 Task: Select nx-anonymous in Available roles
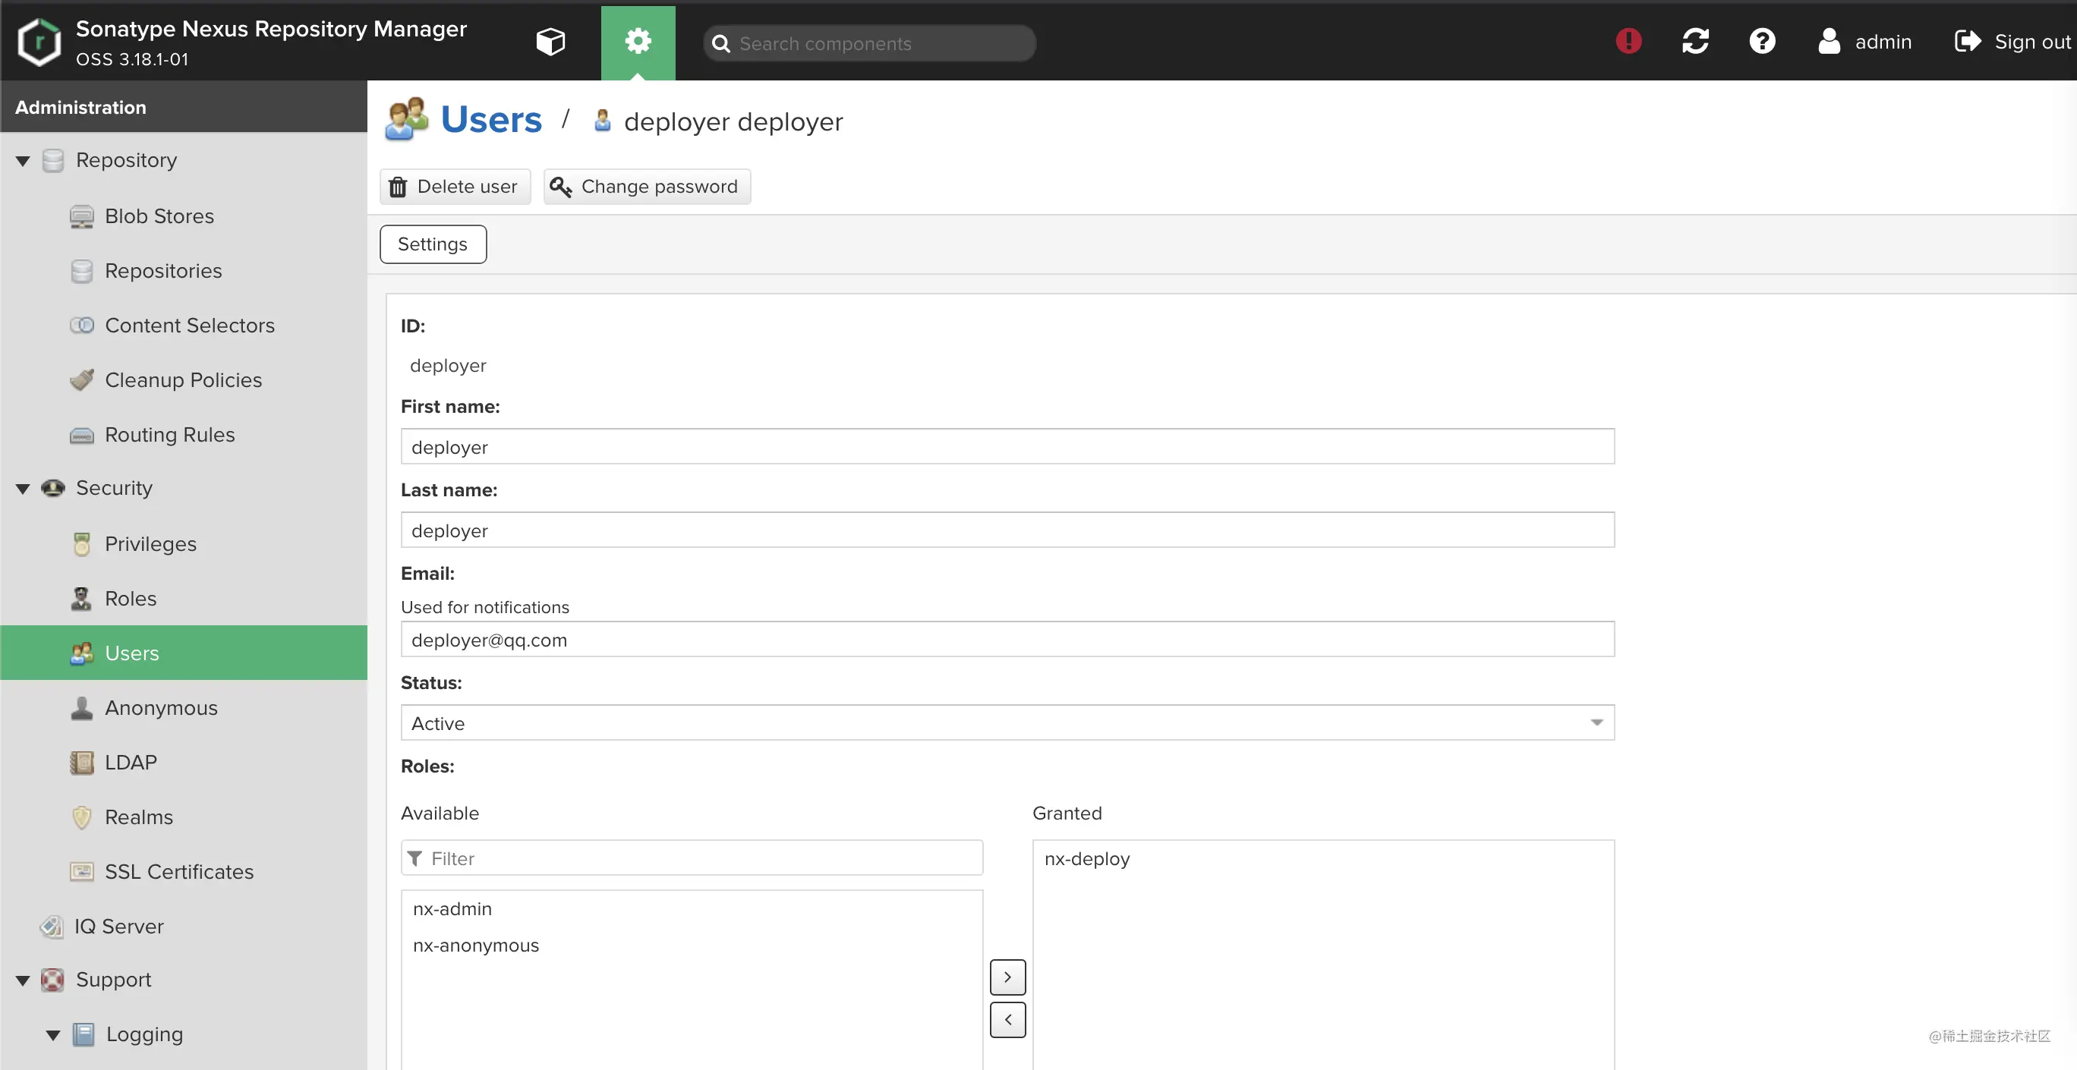point(692,946)
